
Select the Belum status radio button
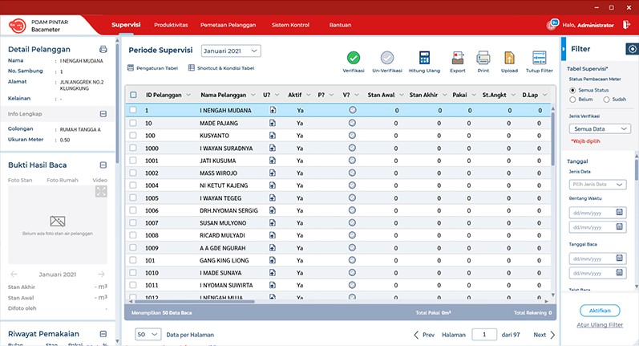[572, 100]
